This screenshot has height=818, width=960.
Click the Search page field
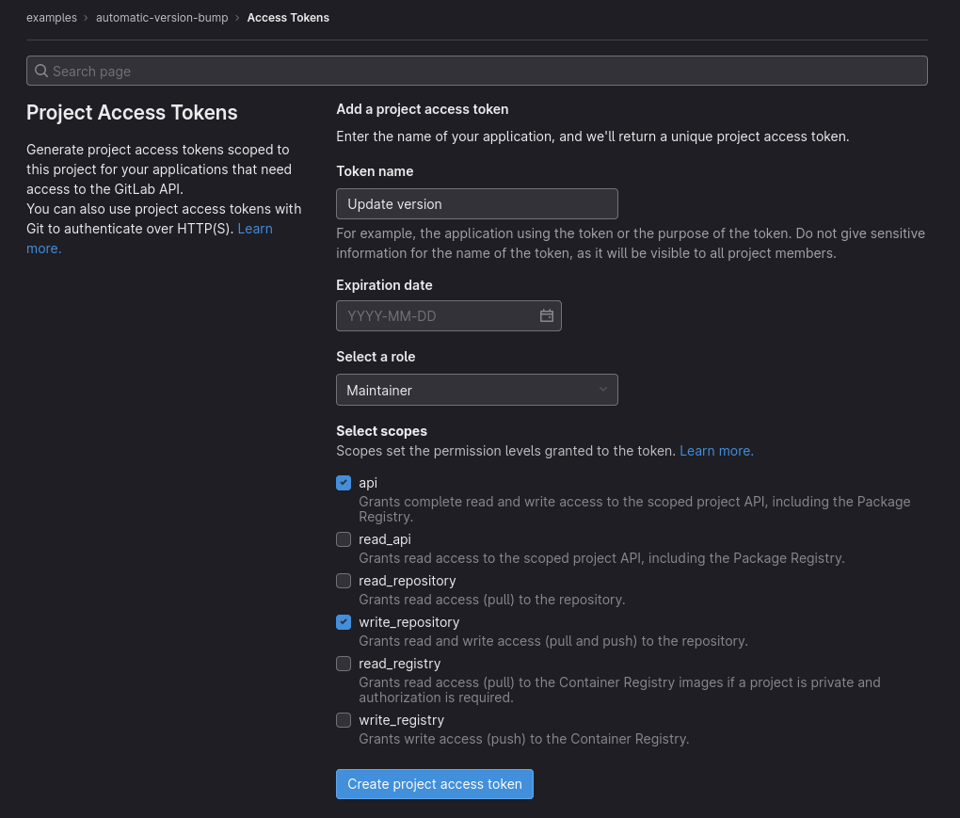(477, 71)
